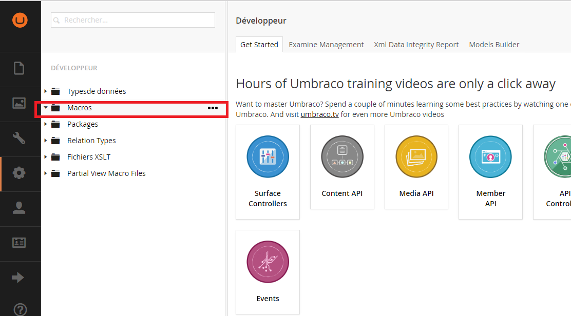The height and width of the screenshot is (316, 571).
Task: Click the Media API card title
Action: (x=416, y=193)
